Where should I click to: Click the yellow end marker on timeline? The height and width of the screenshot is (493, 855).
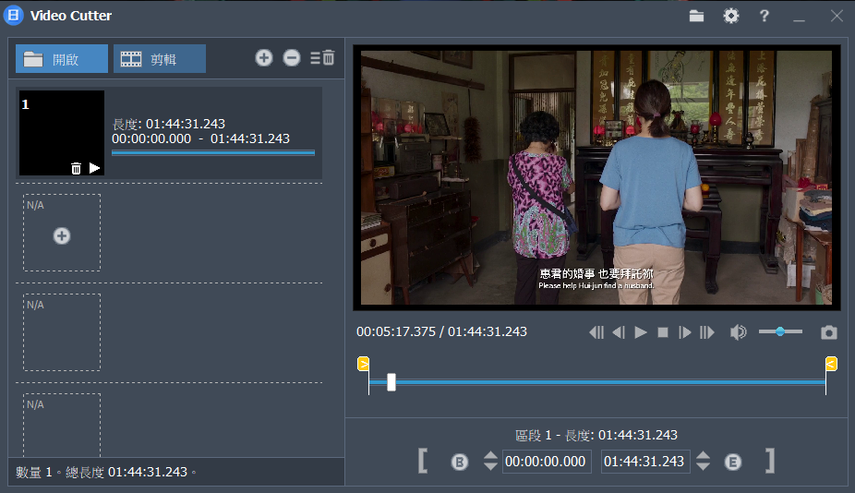(x=831, y=364)
